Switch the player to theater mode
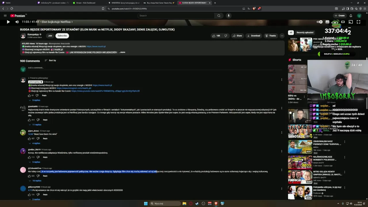Screen dimensions: 368x207 point(343,22)
